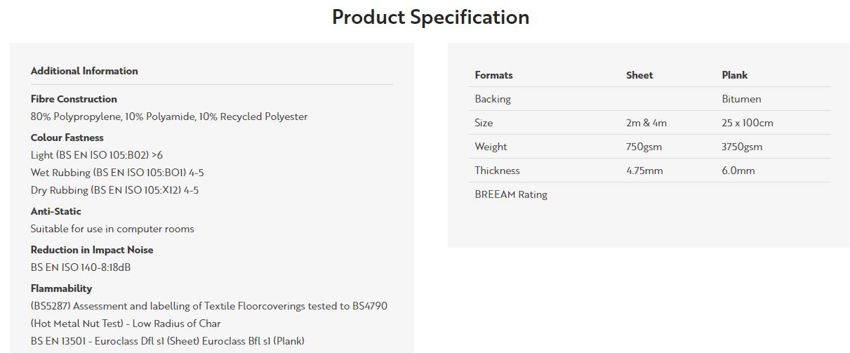Click the Sheet column header

[639, 75]
